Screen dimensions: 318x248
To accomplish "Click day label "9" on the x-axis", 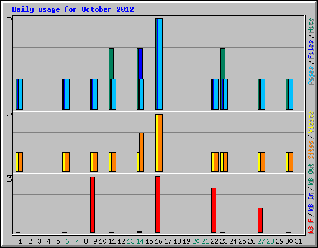I will (95, 241).
